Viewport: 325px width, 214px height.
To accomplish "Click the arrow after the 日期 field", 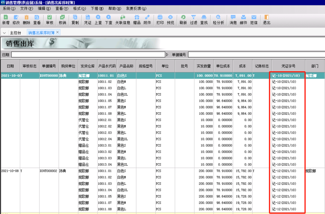I will click(x=167, y=55).
